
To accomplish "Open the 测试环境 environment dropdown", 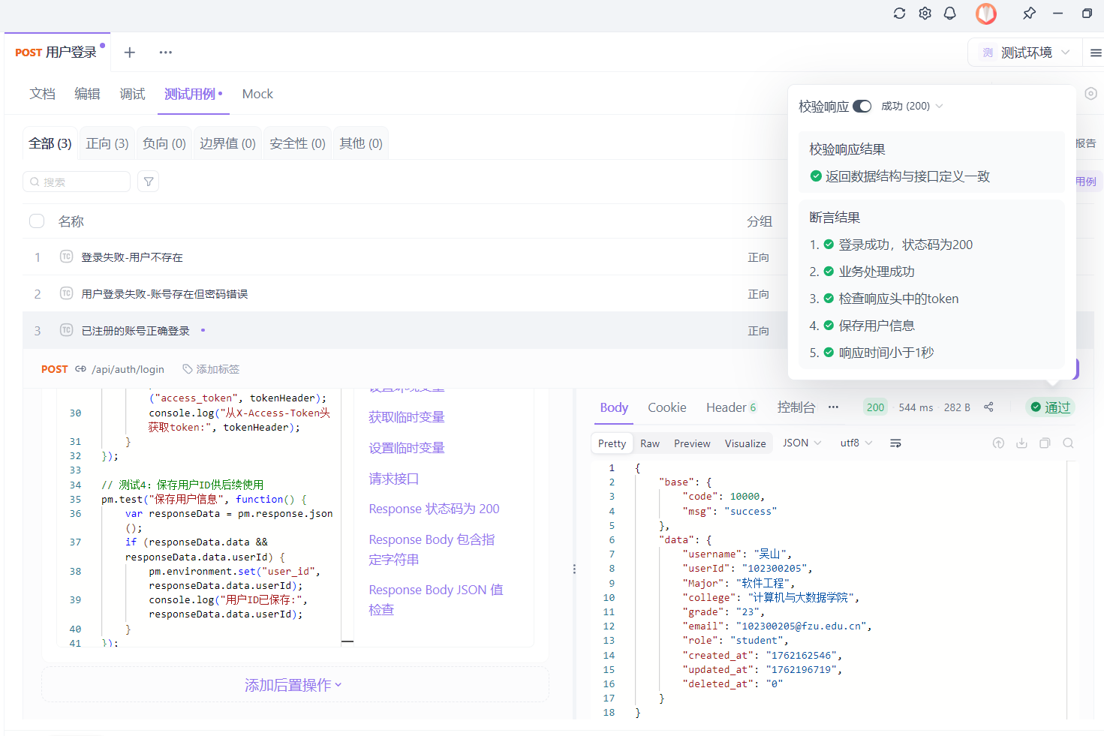I will coord(1025,53).
